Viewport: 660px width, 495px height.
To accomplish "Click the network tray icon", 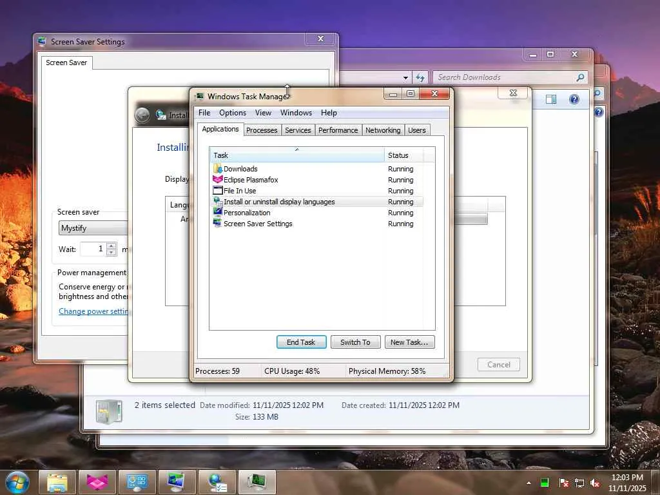I will click(x=579, y=483).
